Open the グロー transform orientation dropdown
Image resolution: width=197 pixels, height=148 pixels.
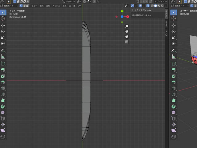69,2
